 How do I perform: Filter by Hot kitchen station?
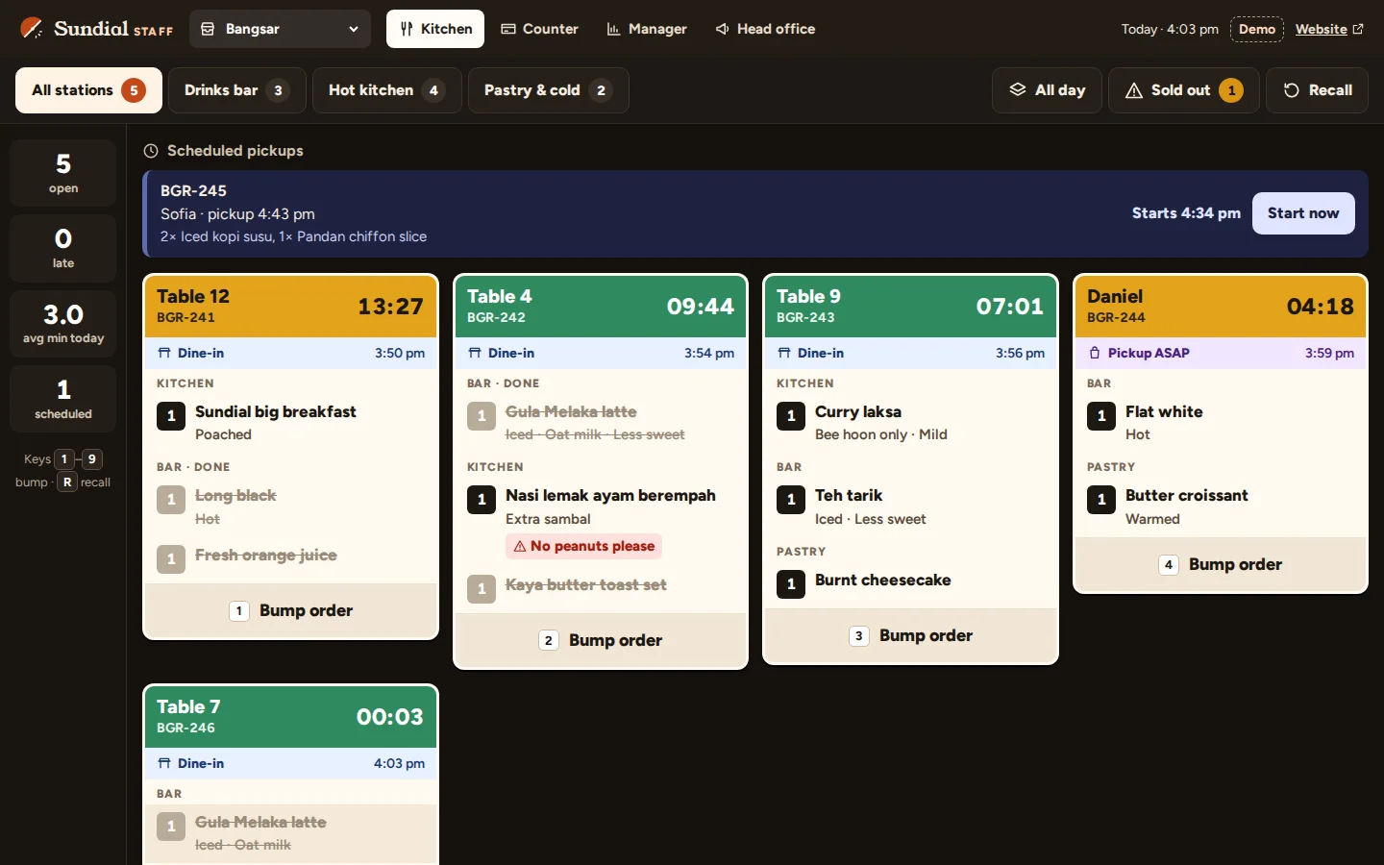386,90
